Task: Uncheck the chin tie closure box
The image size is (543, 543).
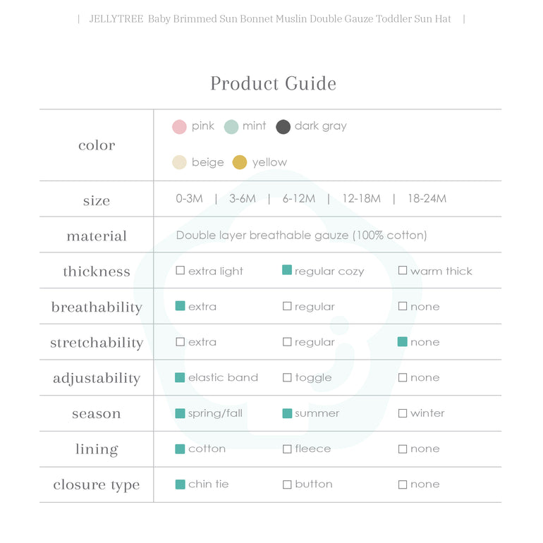Action: tap(181, 484)
